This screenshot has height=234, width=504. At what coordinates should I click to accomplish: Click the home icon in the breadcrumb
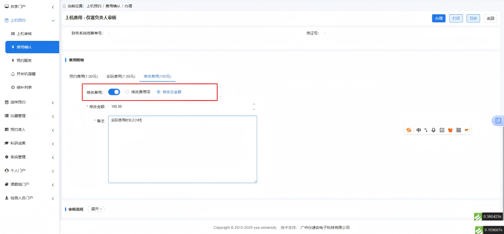coord(64,6)
